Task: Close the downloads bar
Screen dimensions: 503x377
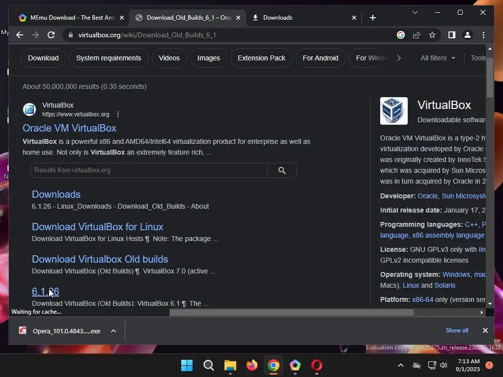Action: pos(485,330)
